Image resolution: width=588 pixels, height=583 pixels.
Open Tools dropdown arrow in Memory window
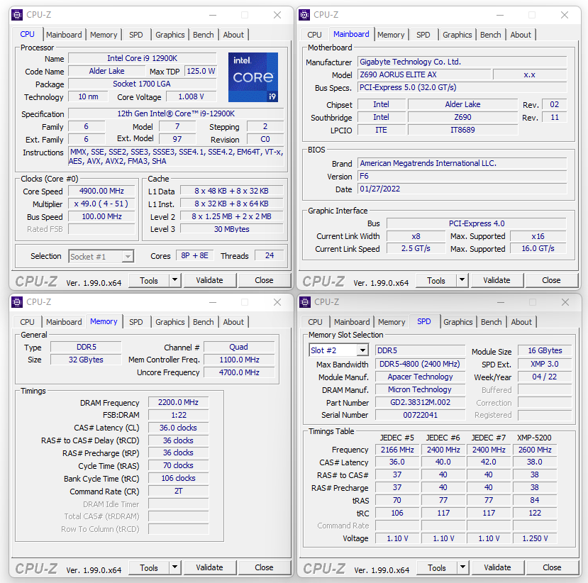coord(174,567)
